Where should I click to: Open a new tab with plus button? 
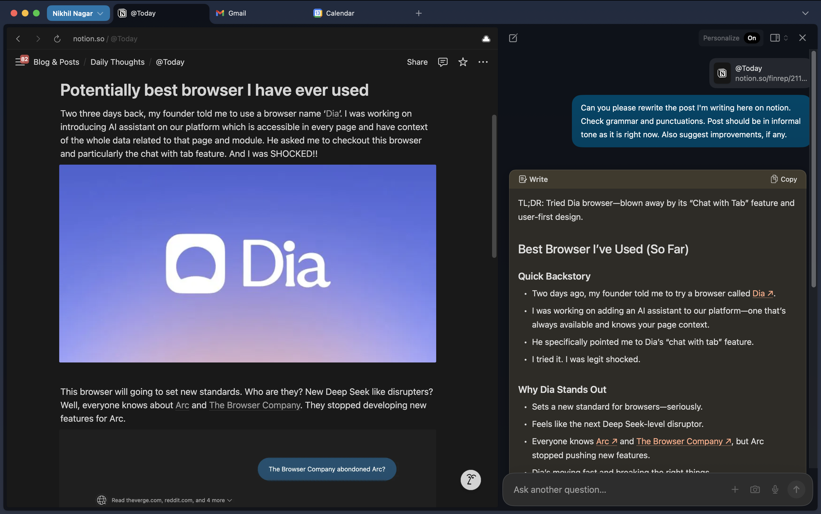(x=419, y=13)
